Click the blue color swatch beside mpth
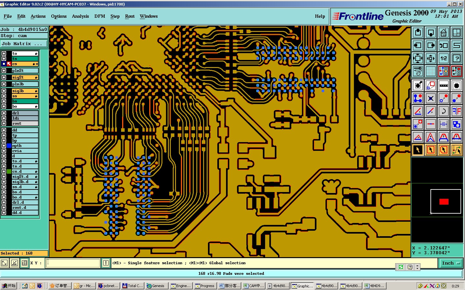This screenshot has height=290, width=465. click(9, 146)
